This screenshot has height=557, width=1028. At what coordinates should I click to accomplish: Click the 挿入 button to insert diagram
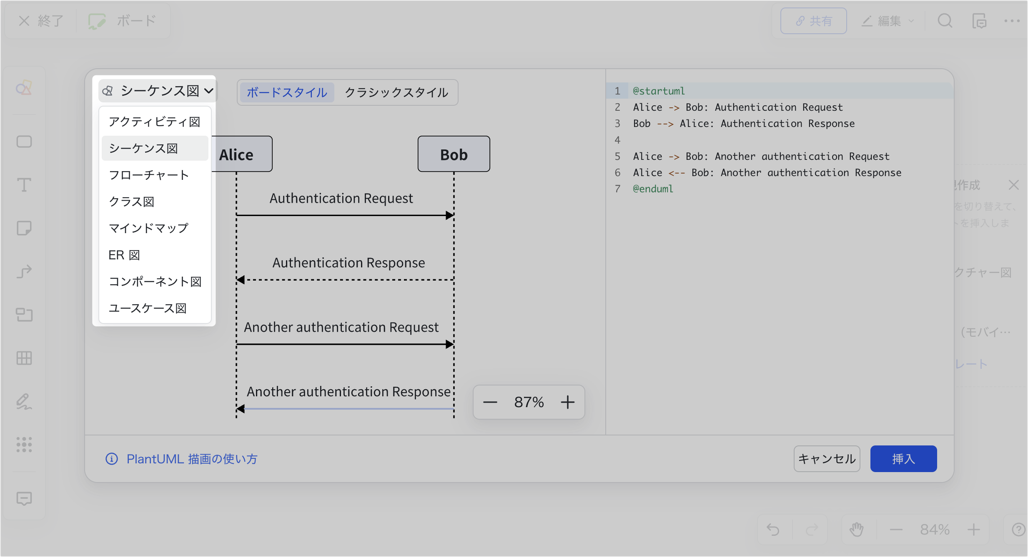903,458
